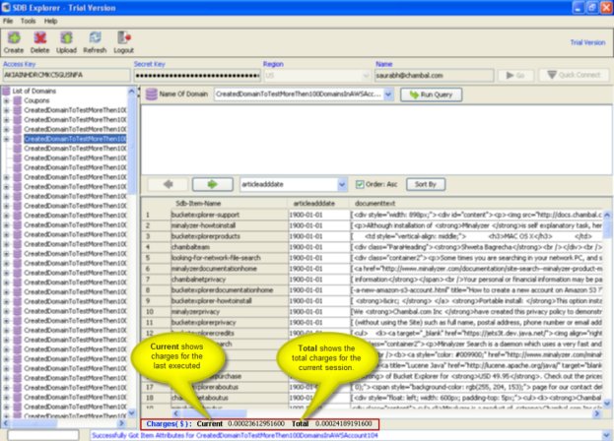Image resolution: width=614 pixels, height=441 pixels.
Task: Expand the Coupons domain node
Action: point(6,100)
